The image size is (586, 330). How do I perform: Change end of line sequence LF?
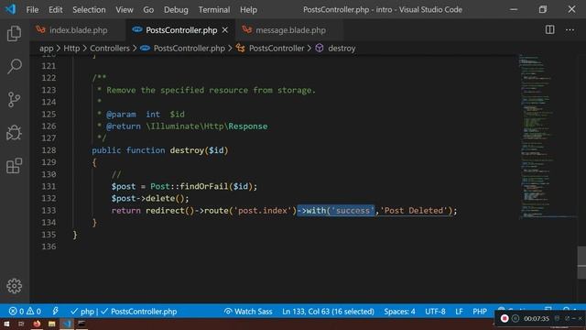click(459, 312)
